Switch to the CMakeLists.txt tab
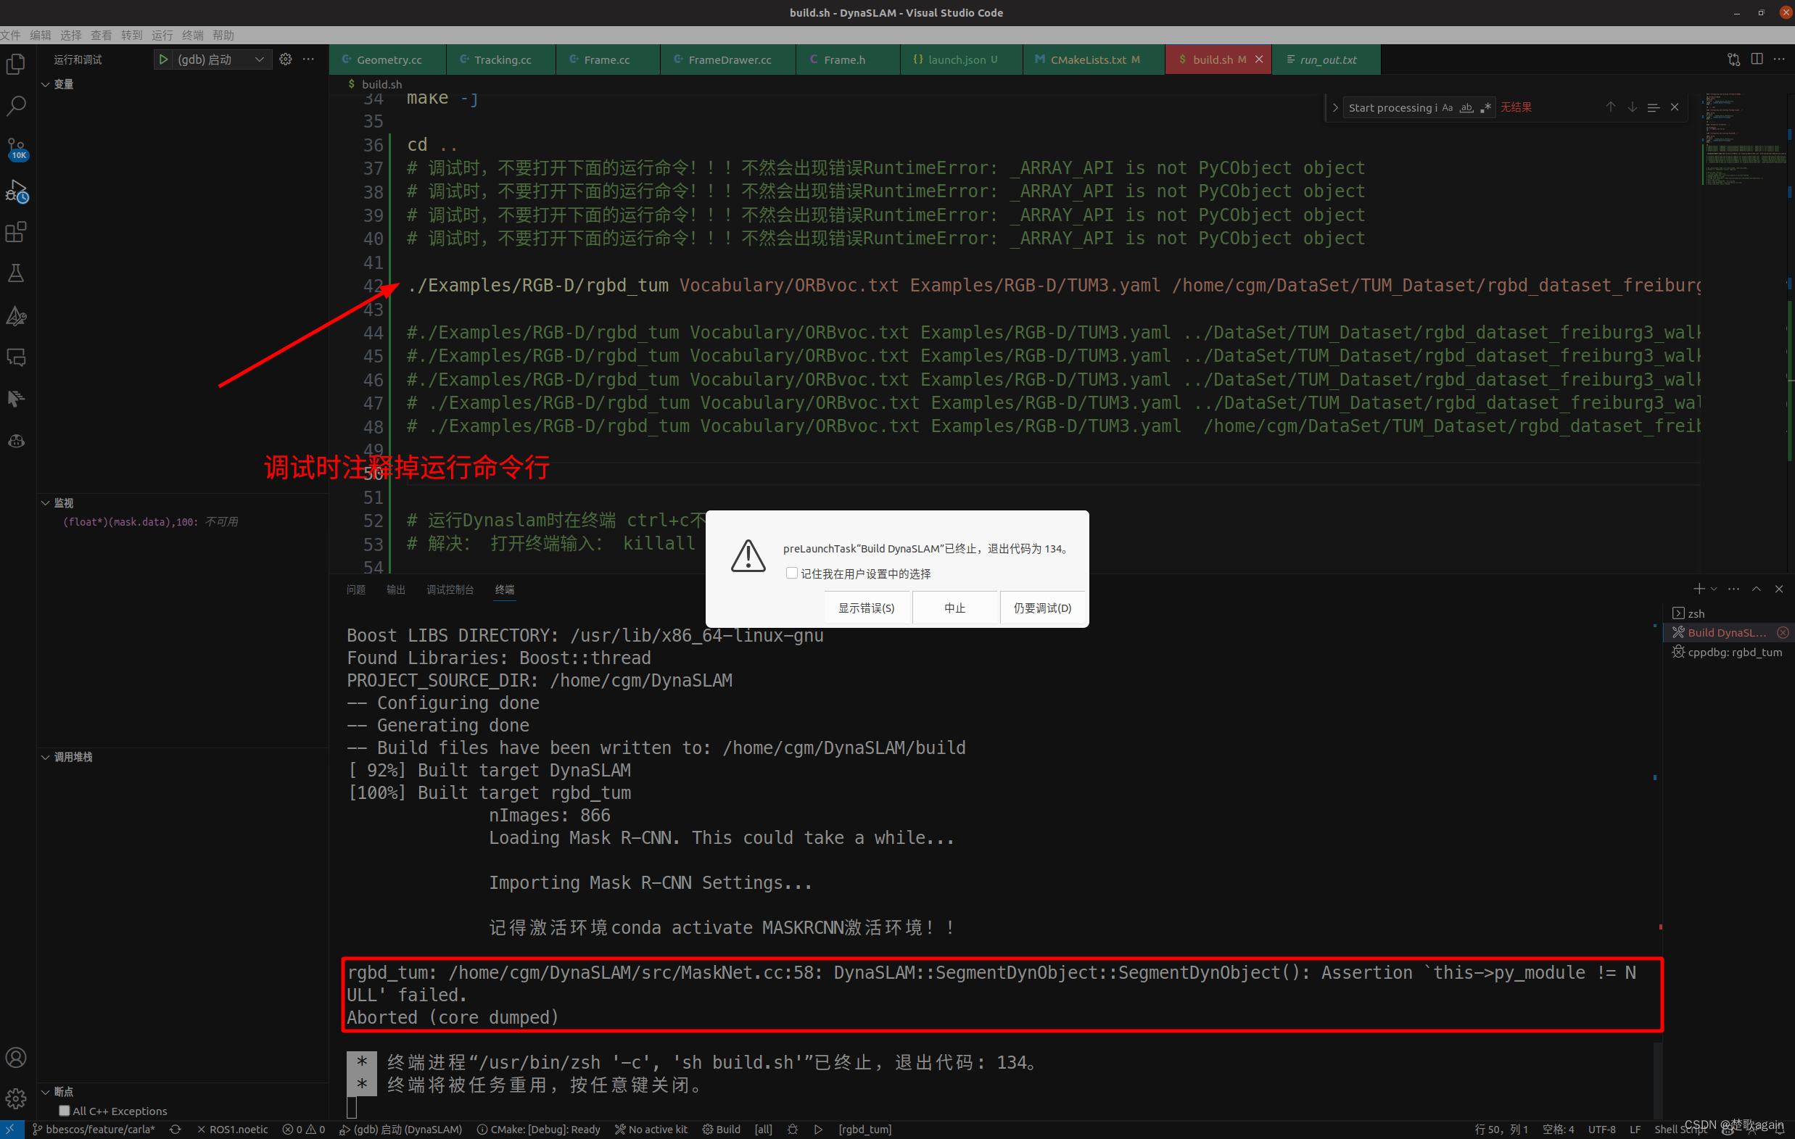The image size is (1795, 1139). tap(1094, 59)
